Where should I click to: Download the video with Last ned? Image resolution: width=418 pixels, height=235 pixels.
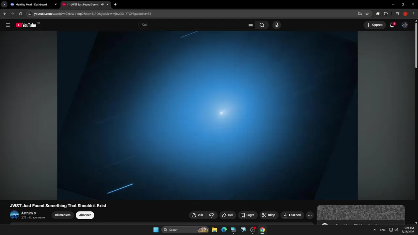[292, 215]
